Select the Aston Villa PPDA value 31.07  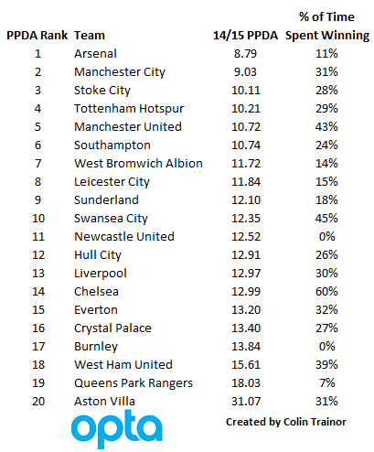click(x=246, y=402)
